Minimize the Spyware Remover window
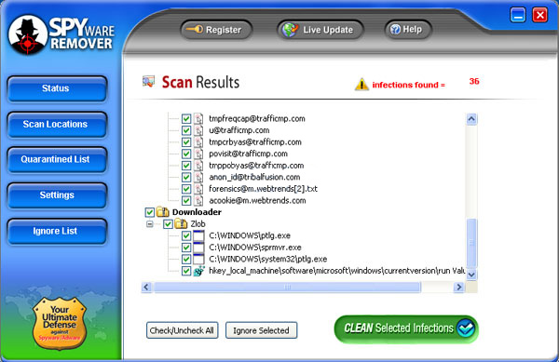Image resolution: width=559 pixels, height=362 pixels. [x=518, y=15]
